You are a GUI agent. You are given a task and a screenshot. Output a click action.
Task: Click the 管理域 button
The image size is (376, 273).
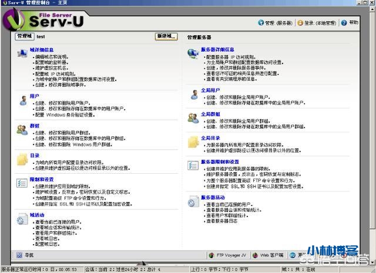(25, 36)
